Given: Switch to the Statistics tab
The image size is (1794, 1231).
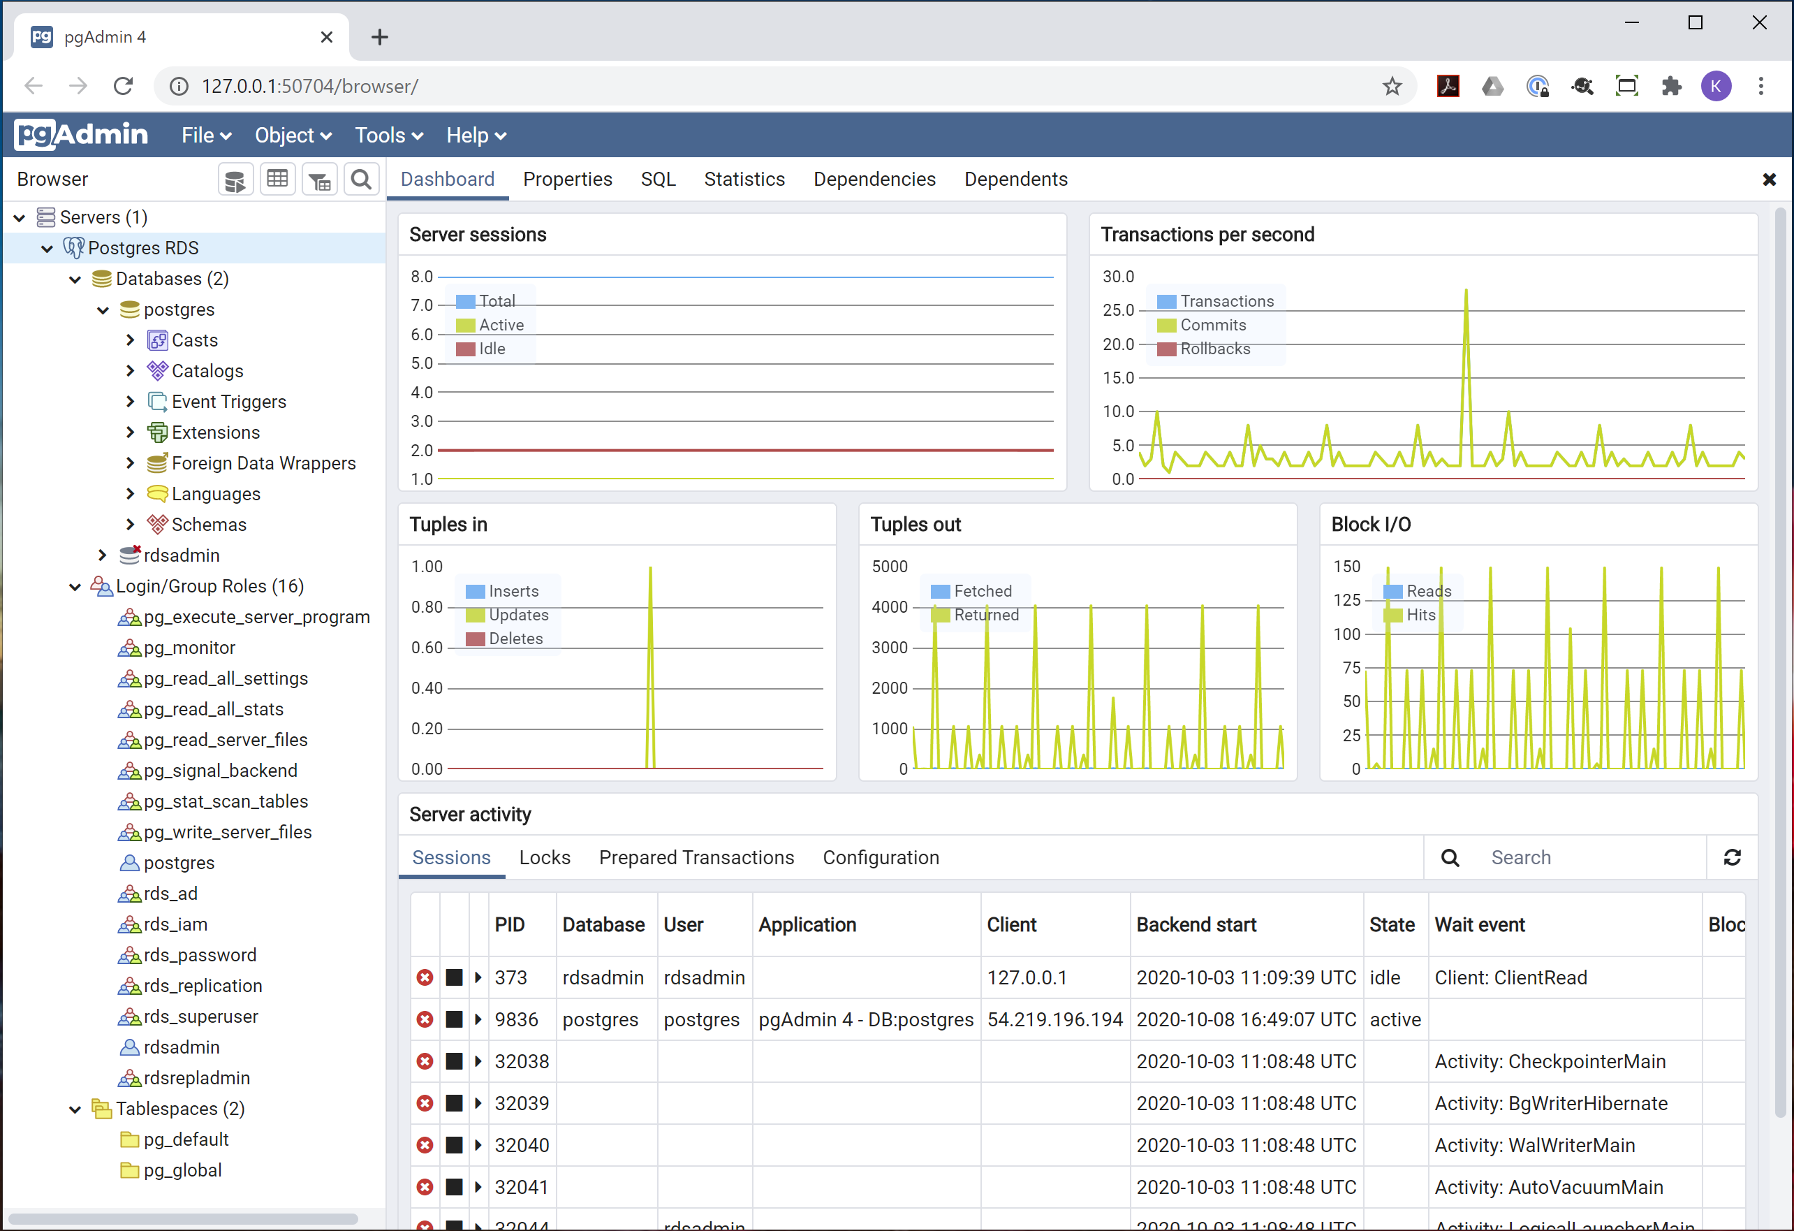Looking at the screenshot, I should click(744, 179).
